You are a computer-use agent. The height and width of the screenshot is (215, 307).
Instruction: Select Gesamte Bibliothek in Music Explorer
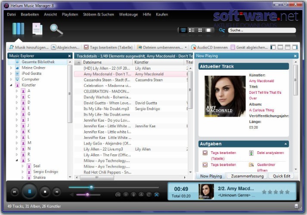tap(37, 62)
